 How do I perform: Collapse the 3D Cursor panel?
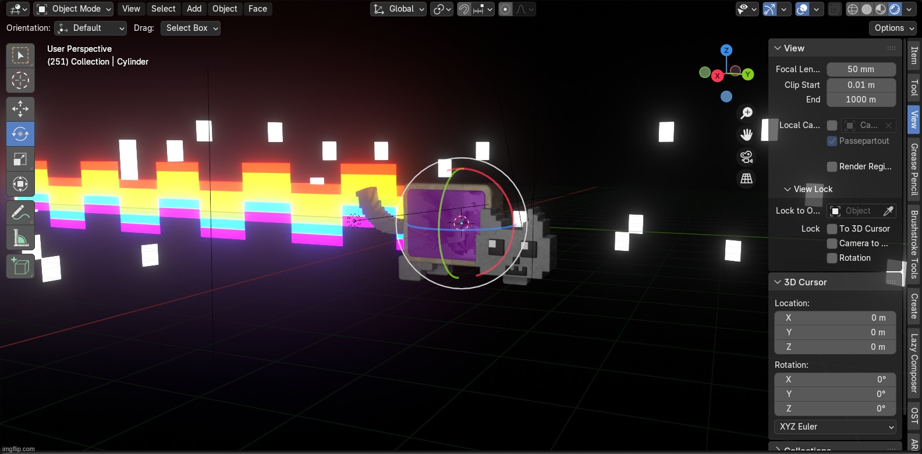tap(778, 282)
